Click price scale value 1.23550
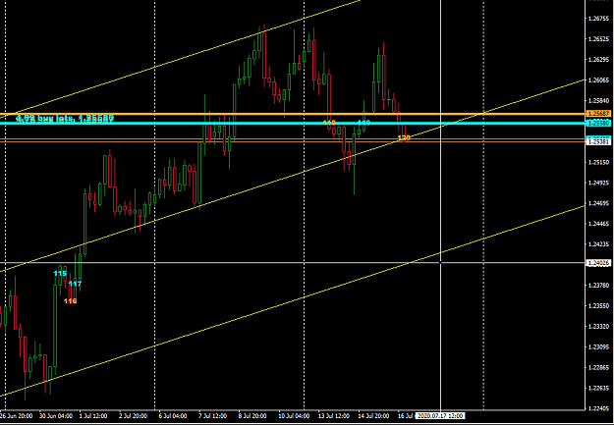 (598, 305)
